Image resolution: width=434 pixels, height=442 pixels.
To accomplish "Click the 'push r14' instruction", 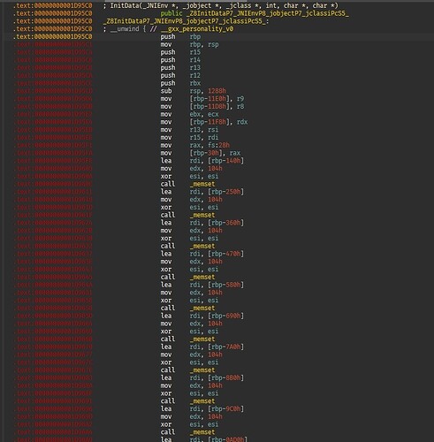I will tap(180, 60).
